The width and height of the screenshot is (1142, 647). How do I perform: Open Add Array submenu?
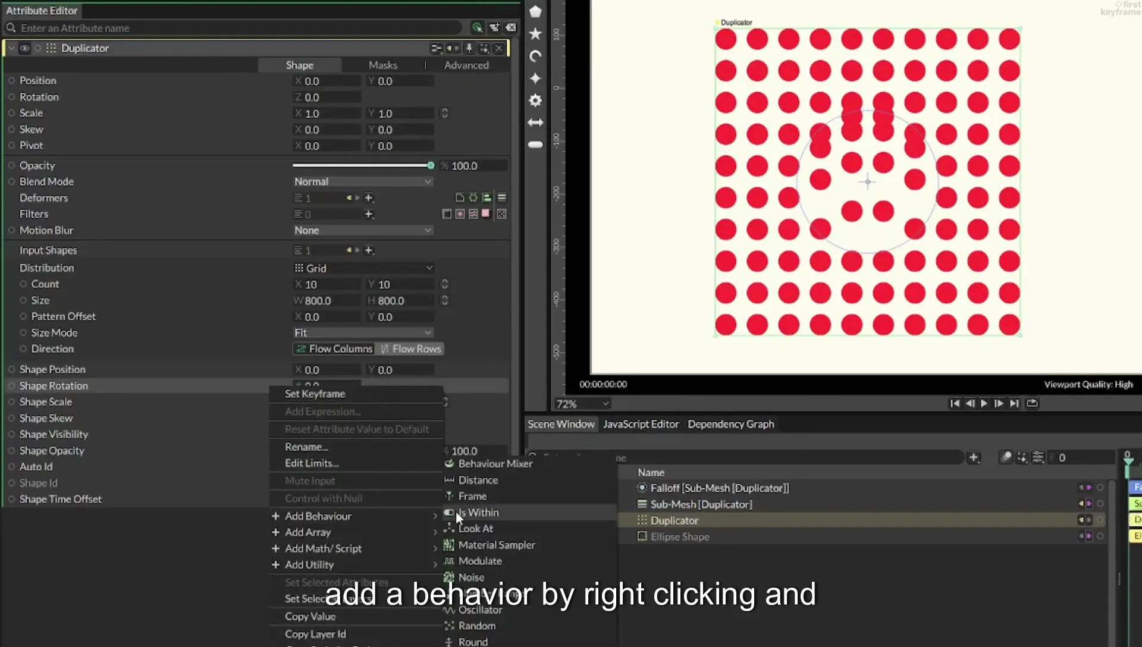(356, 532)
